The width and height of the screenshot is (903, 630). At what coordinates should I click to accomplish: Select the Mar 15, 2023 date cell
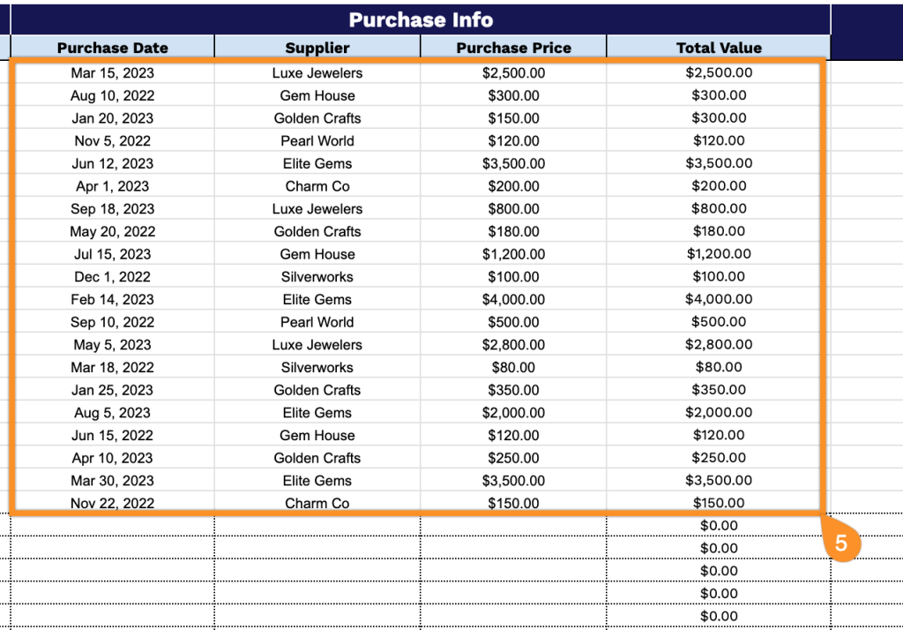(x=112, y=73)
